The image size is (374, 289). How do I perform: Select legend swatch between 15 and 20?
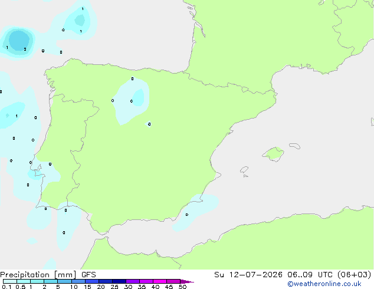pos(91,281)
